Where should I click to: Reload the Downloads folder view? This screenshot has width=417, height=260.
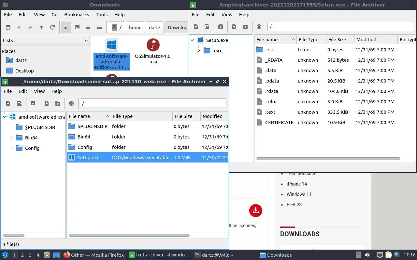click(52, 27)
